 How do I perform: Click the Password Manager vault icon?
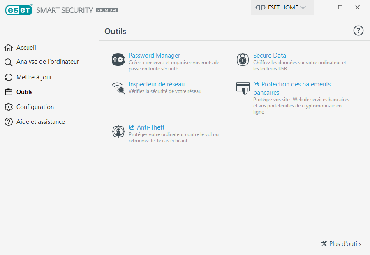point(118,60)
